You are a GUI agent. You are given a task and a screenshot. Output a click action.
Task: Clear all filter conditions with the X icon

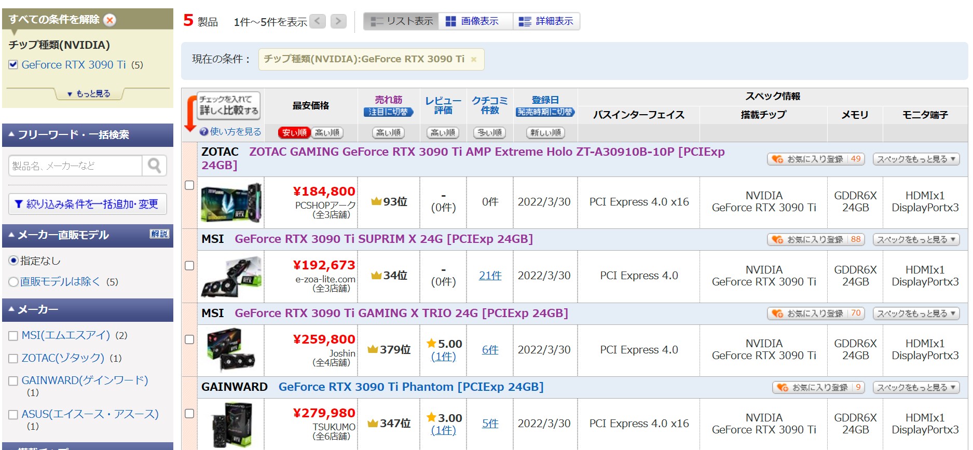[109, 20]
